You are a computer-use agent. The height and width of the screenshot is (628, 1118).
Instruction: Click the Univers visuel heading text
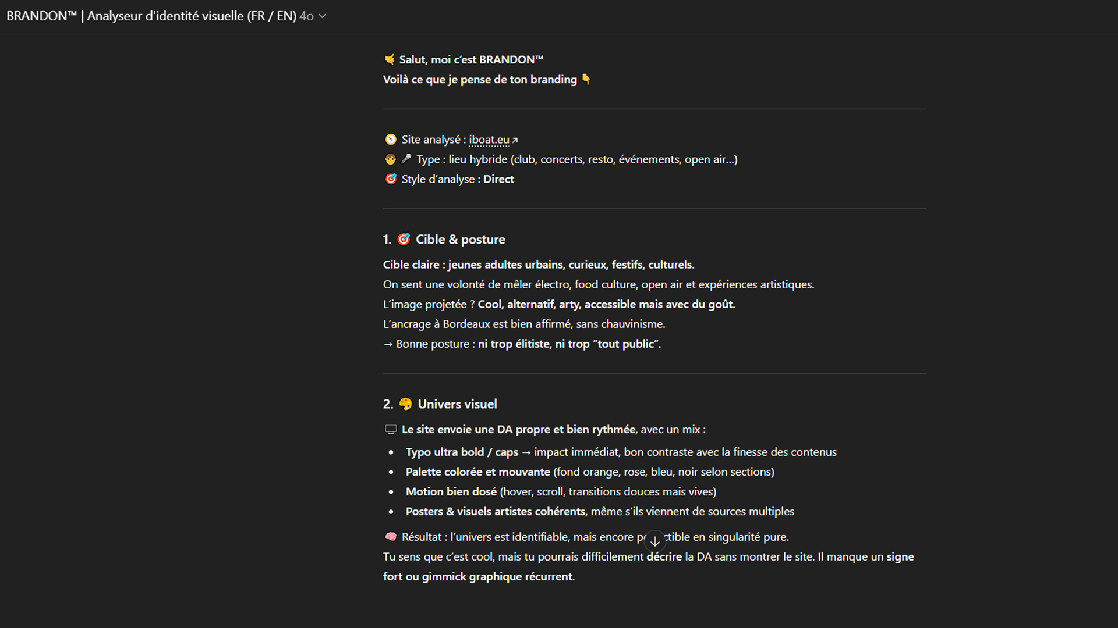pos(457,404)
